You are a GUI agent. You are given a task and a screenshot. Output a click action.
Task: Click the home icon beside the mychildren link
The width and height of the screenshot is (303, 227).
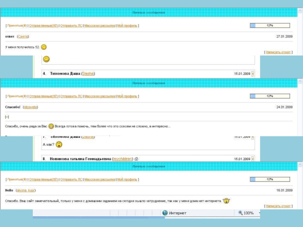click(136, 159)
